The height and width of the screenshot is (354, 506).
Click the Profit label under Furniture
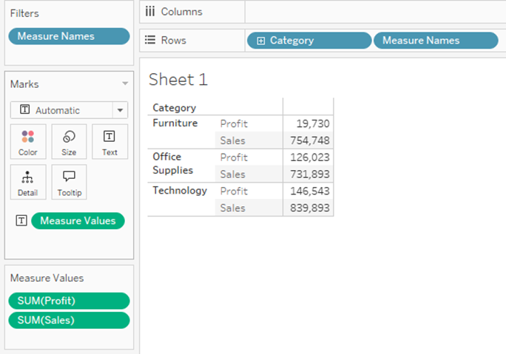[x=234, y=124]
